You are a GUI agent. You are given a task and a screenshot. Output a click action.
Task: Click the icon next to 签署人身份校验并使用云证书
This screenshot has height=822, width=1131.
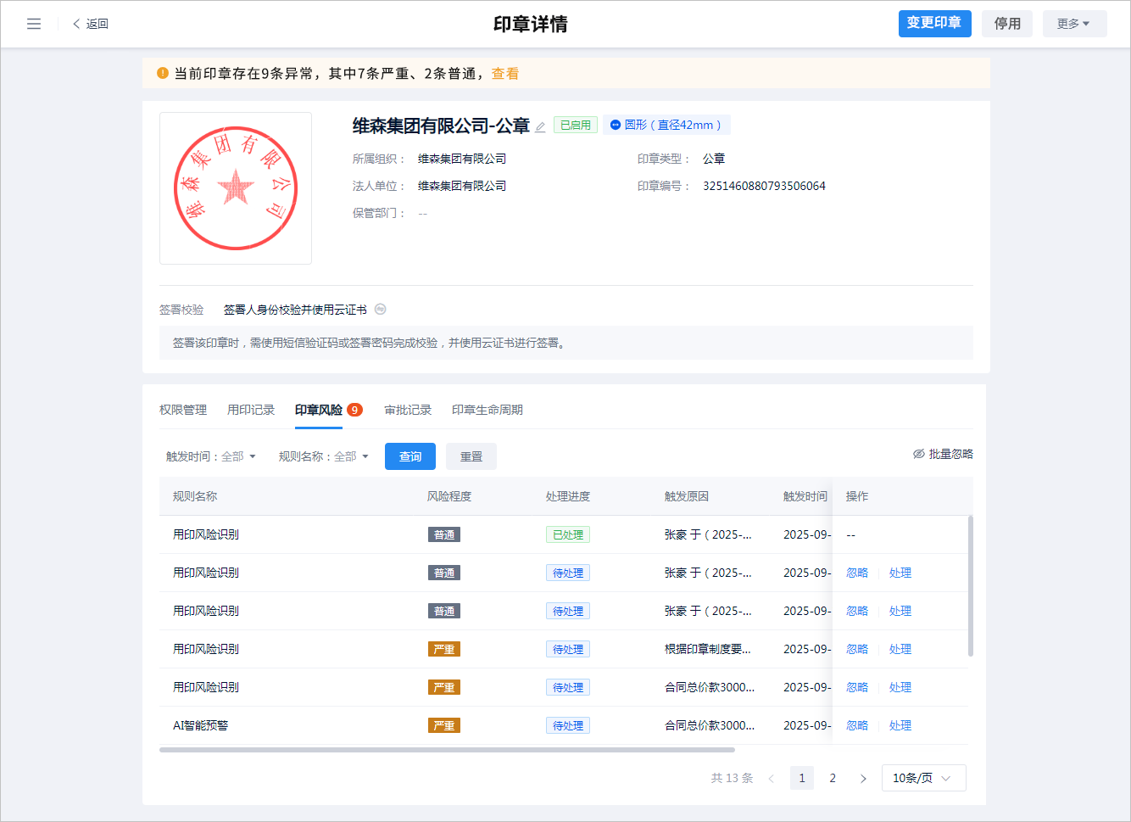pyautogui.click(x=381, y=310)
